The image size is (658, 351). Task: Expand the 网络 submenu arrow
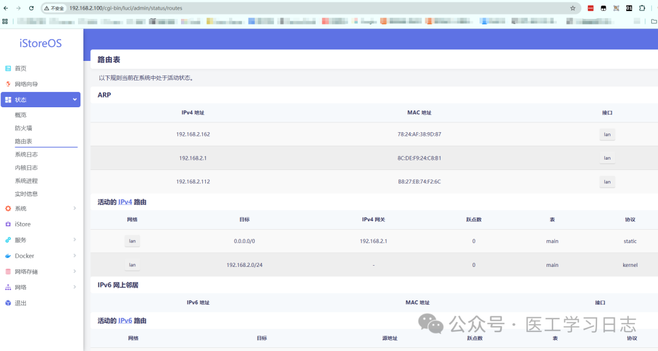tap(75, 287)
